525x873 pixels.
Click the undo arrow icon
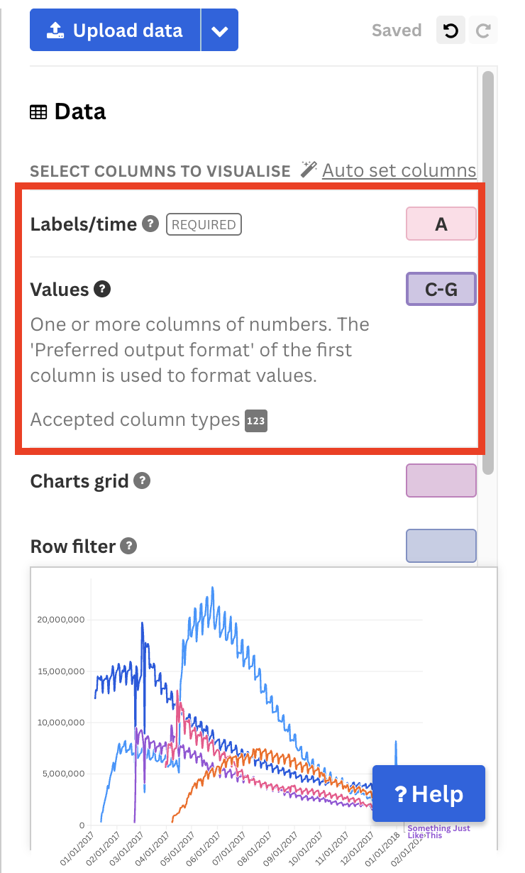pyautogui.click(x=450, y=31)
